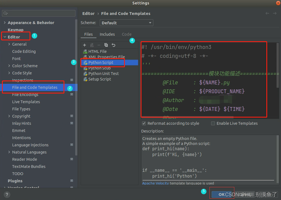Select File and Code Templates item
This screenshot has width=281, height=200.
click(35, 87)
